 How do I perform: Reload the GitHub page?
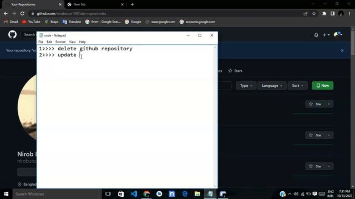pyautogui.click(x=22, y=13)
